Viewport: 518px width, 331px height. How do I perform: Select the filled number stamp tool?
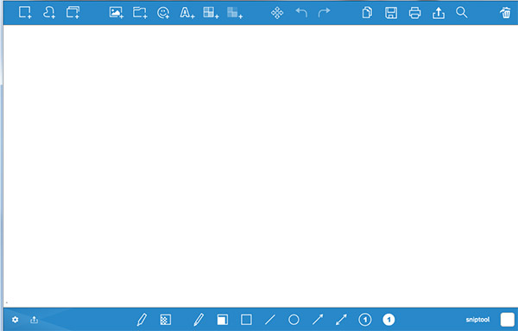pos(388,320)
